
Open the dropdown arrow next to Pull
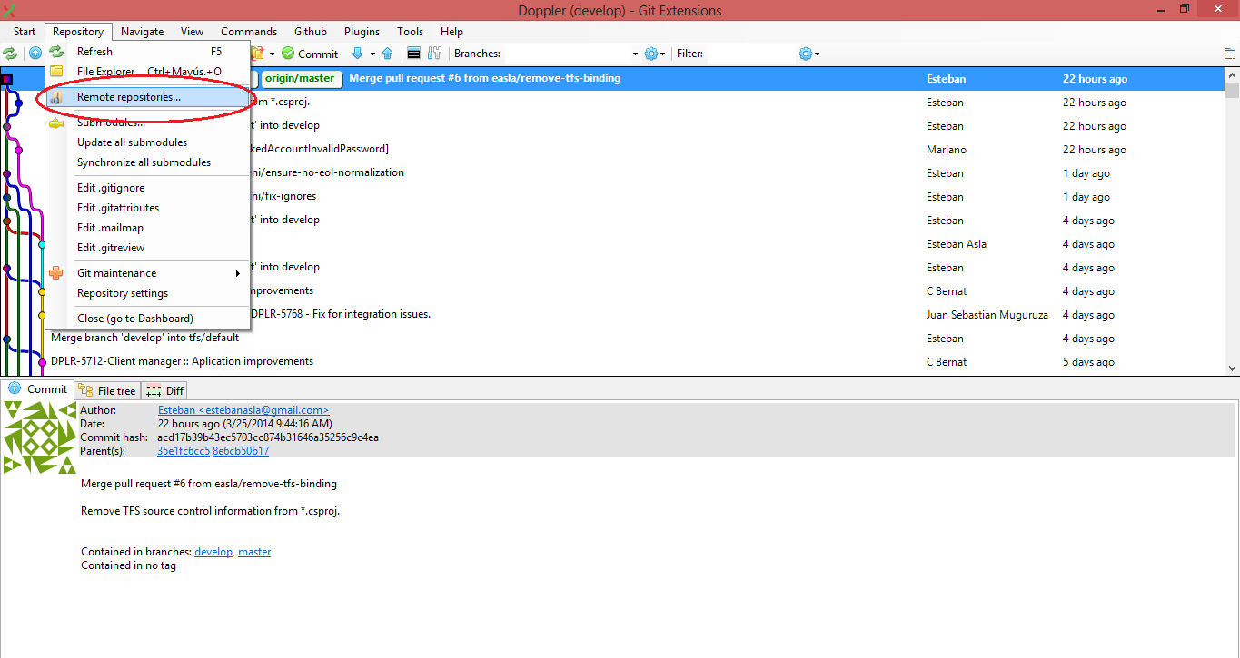pyautogui.click(x=372, y=54)
